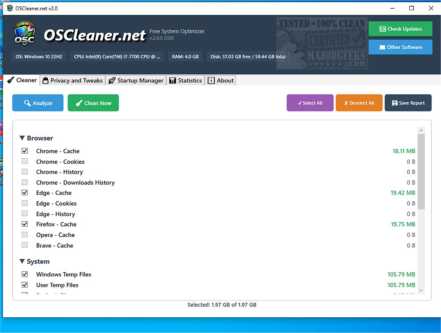Screen dimensions: 441x333
Task: Uncheck the Edge - Cache checkbox
Action: tap(25, 192)
